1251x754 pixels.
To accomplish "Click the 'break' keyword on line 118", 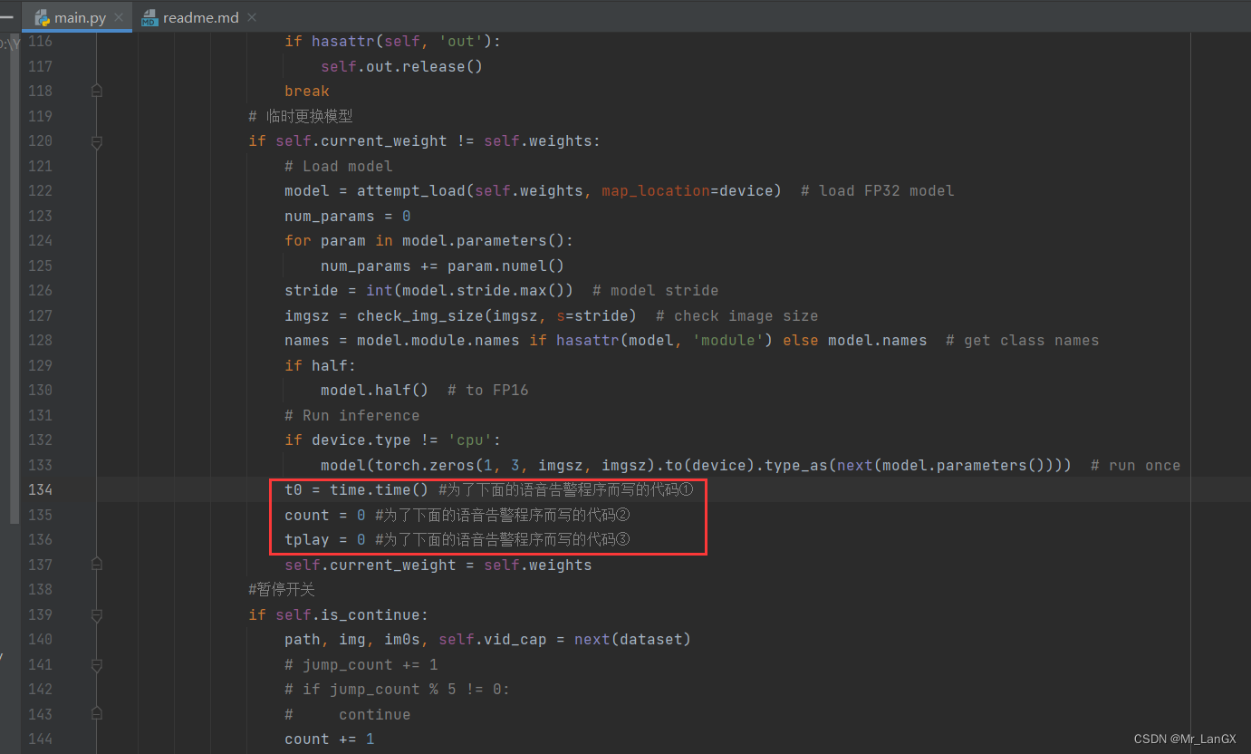I will coord(307,91).
